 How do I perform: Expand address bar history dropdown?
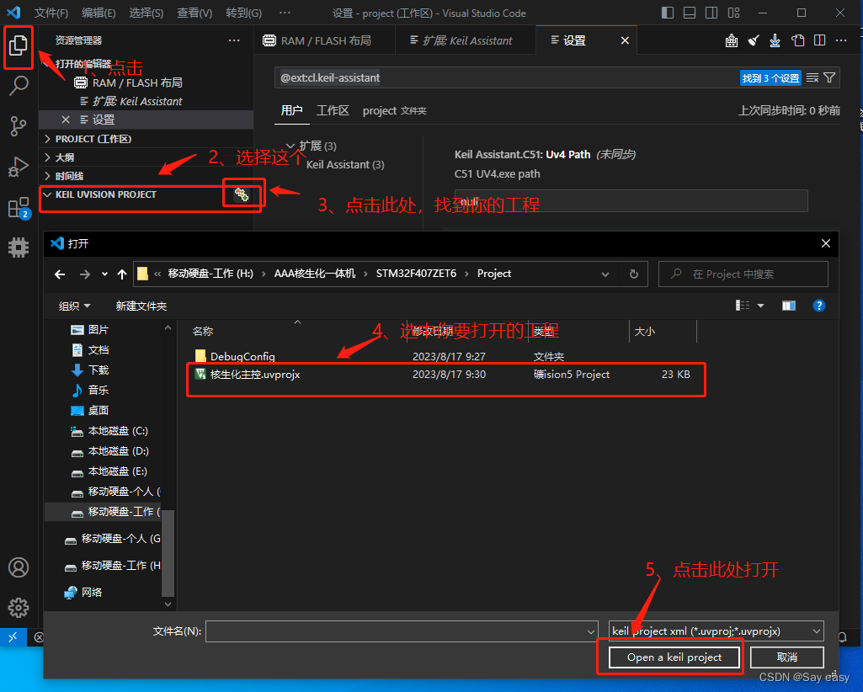(x=605, y=274)
